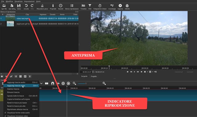Click the timeline zoom slider

pos(82,84)
